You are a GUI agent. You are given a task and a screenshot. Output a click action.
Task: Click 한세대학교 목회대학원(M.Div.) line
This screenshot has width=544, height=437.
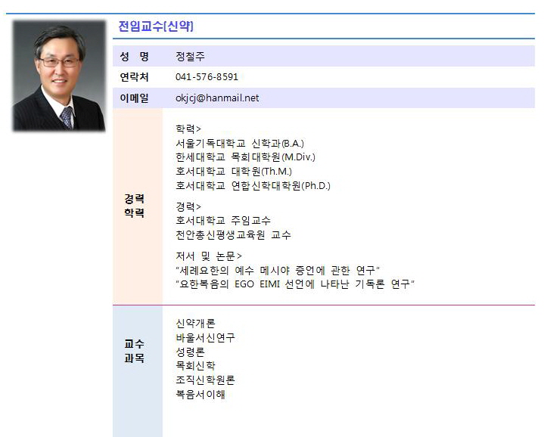coord(245,157)
